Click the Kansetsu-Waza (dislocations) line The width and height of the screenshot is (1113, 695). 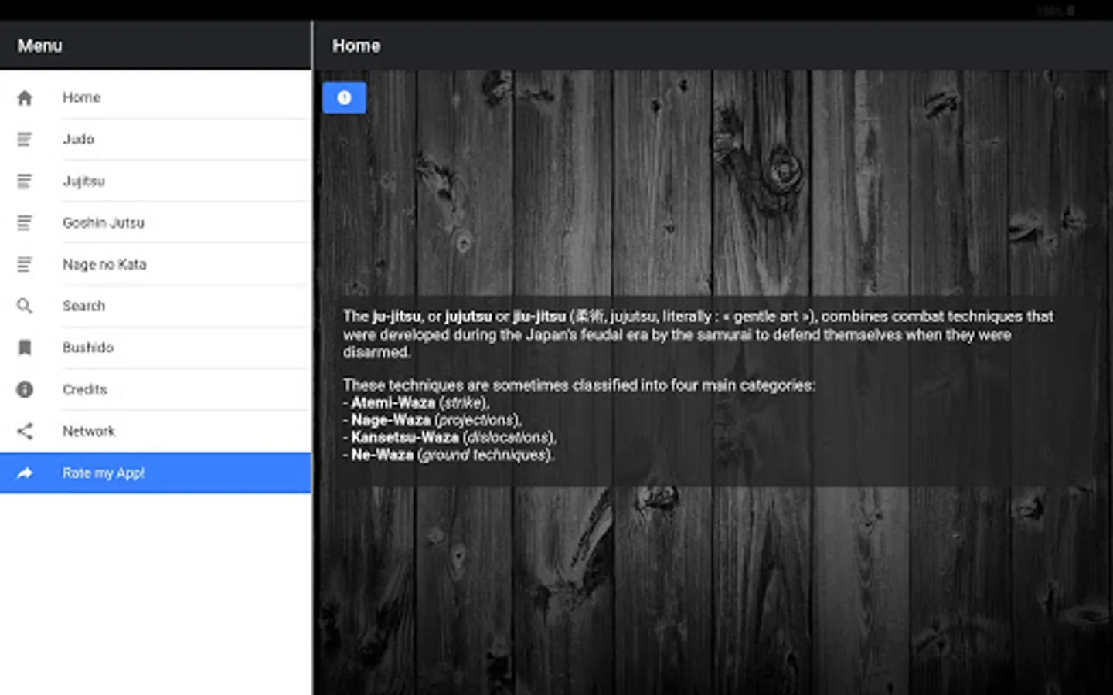[450, 437]
